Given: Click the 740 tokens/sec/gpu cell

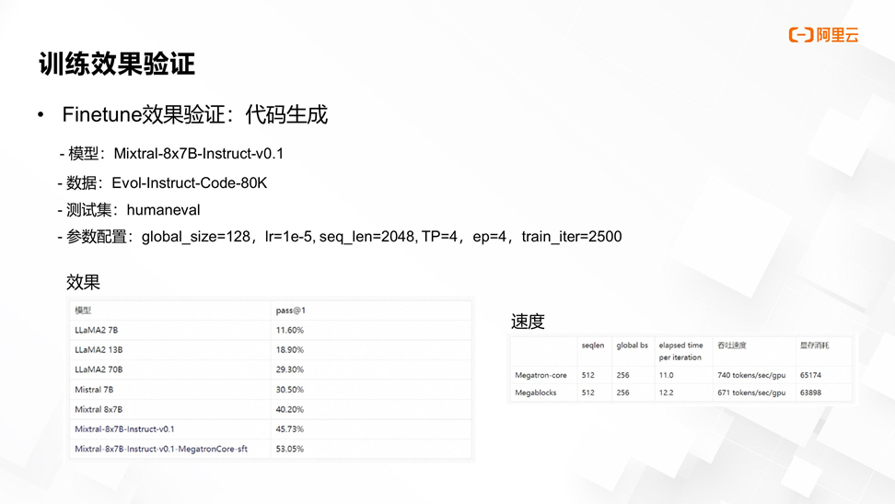Looking at the screenshot, I should (x=751, y=375).
